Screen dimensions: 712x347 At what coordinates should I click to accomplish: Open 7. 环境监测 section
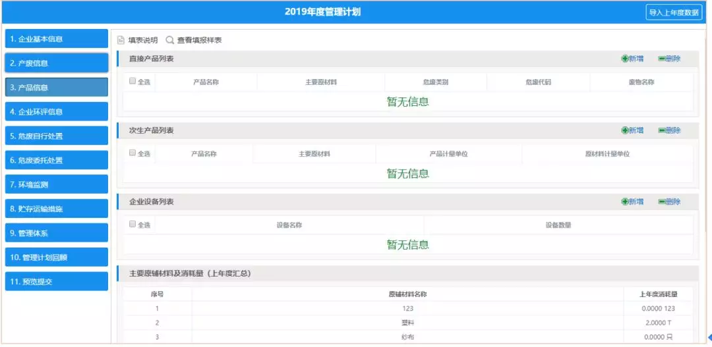pos(56,184)
